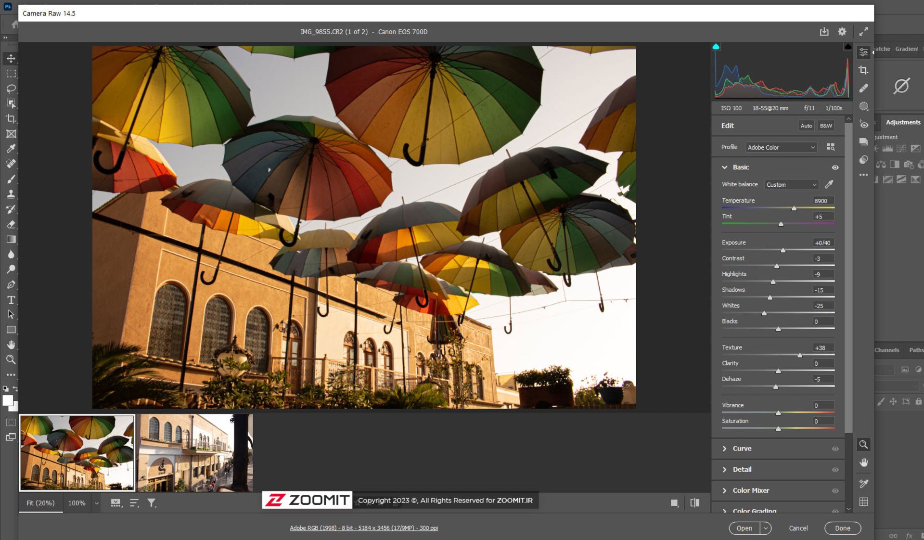Switch to the Adjustments tab
The image size is (924, 540).
(902, 122)
